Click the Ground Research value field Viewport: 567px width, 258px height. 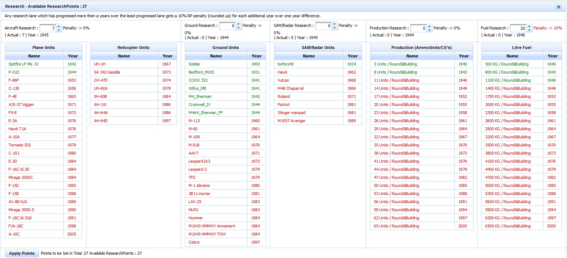pos(227,26)
